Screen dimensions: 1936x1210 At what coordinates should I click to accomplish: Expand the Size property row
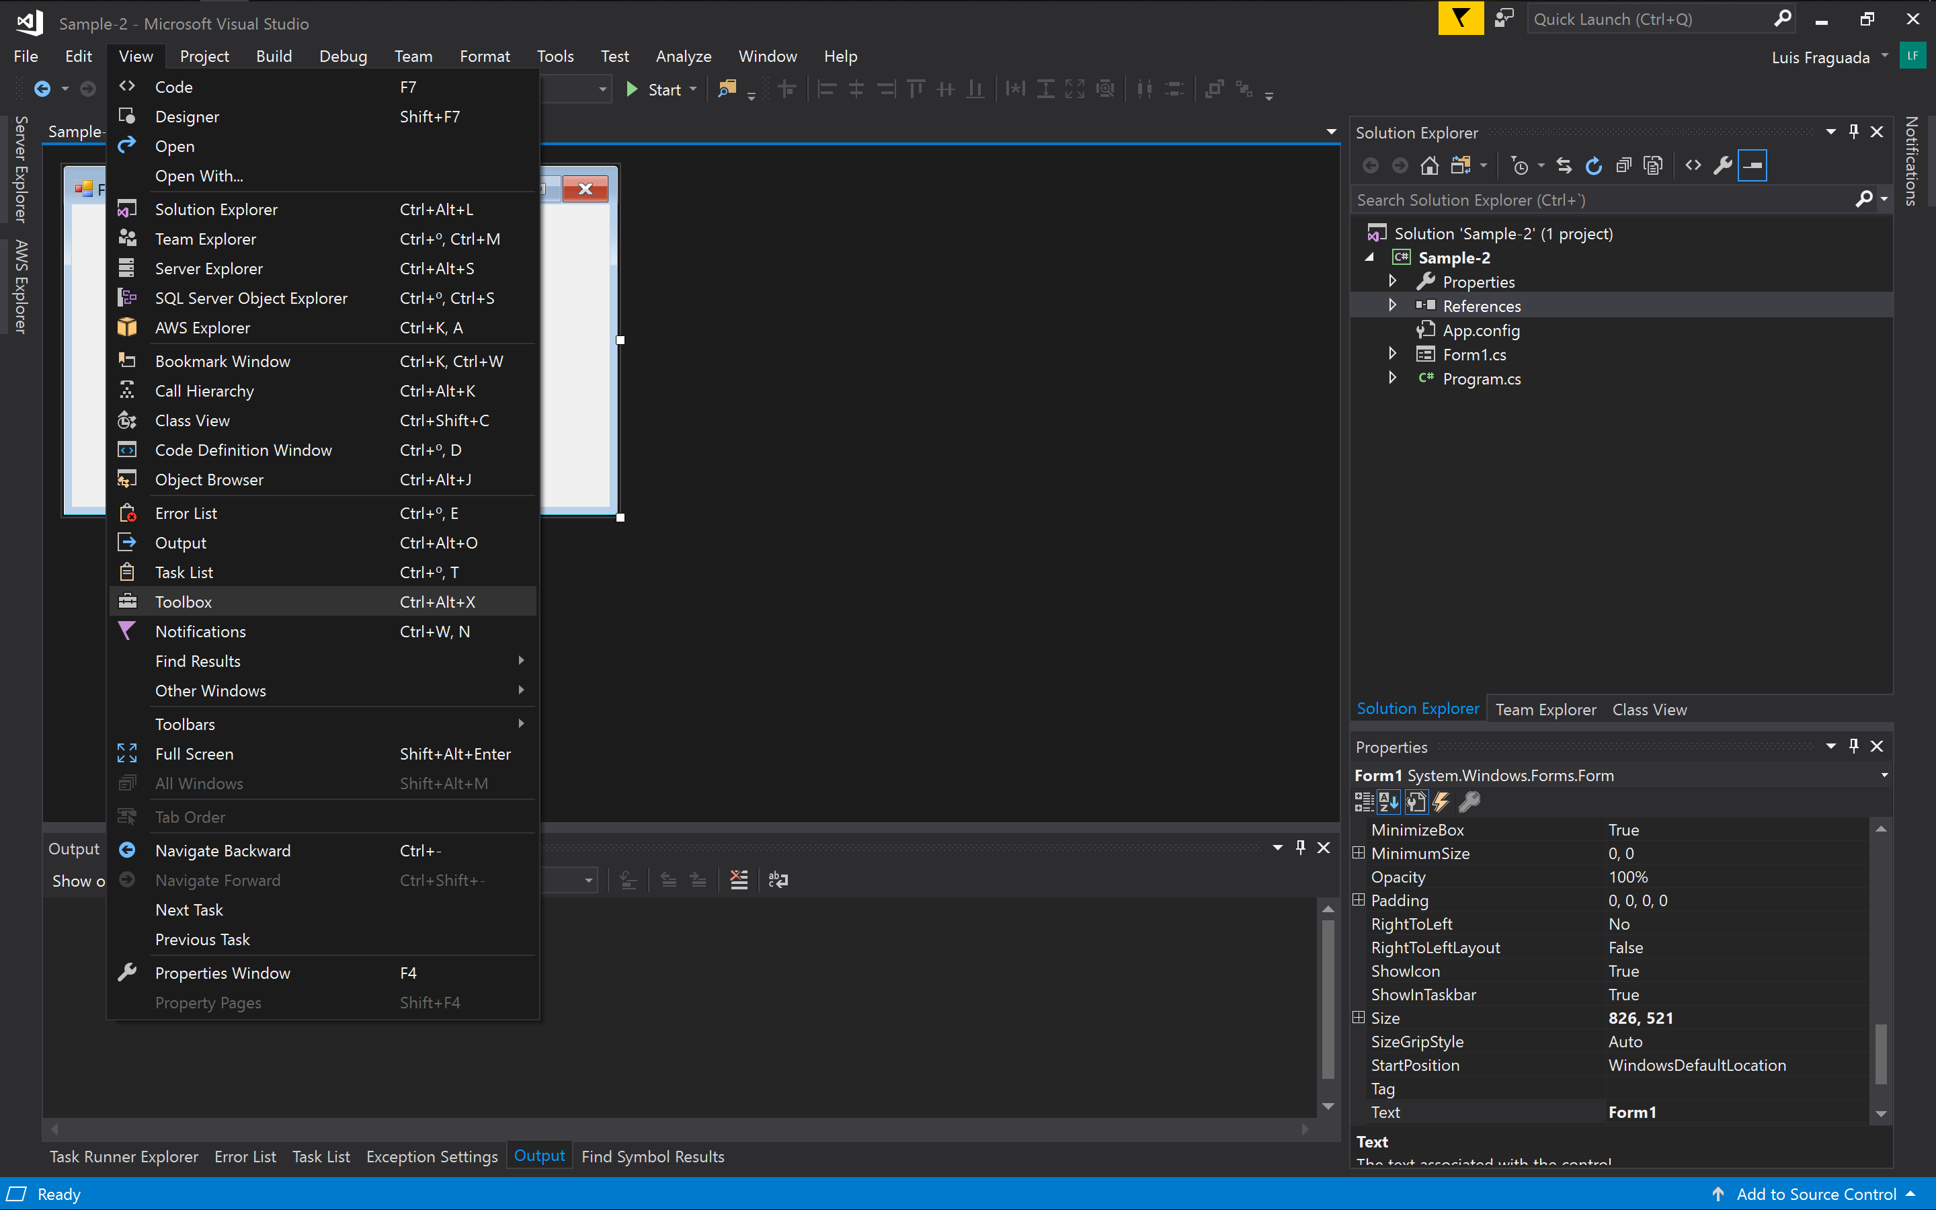pyautogui.click(x=1359, y=1018)
